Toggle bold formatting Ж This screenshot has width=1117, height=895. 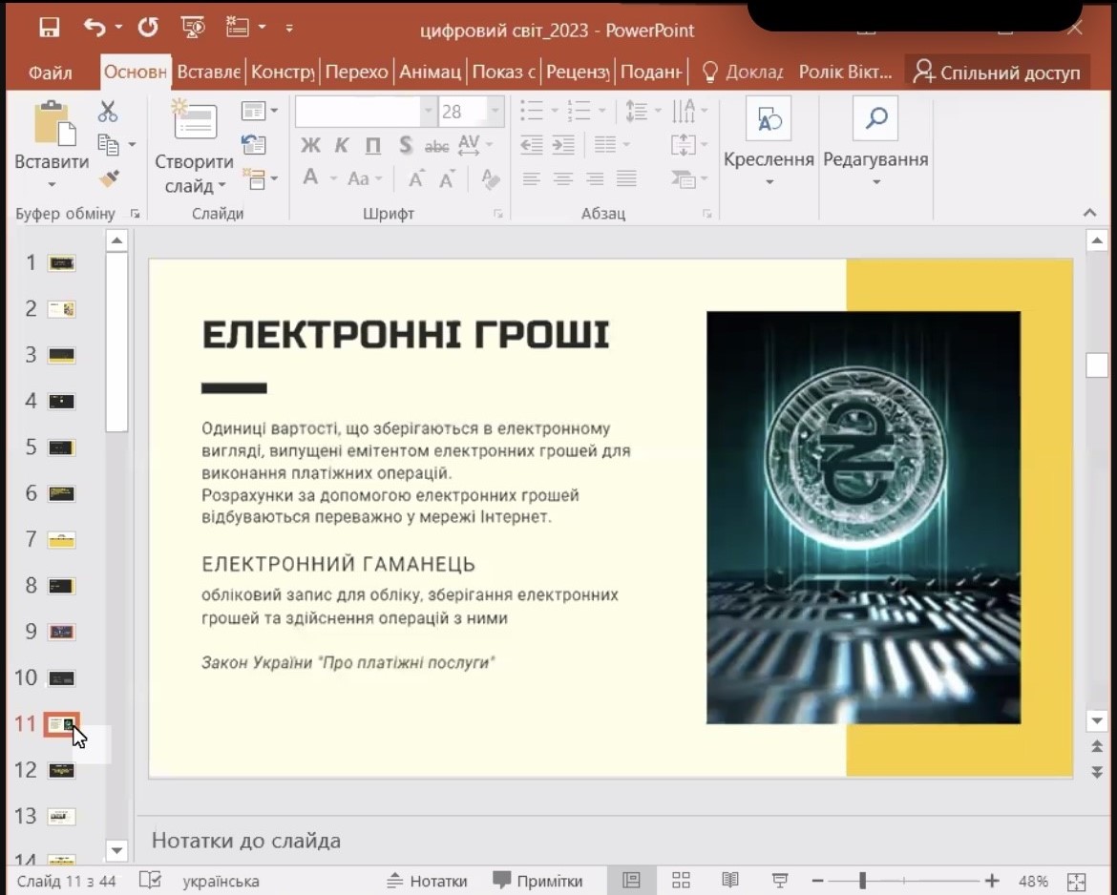pyautogui.click(x=310, y=146)
